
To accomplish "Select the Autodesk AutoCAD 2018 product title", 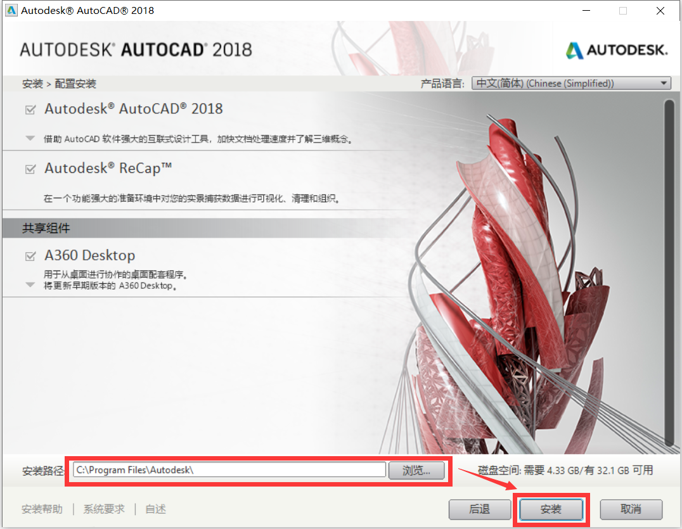I will [x=134, y=109].
